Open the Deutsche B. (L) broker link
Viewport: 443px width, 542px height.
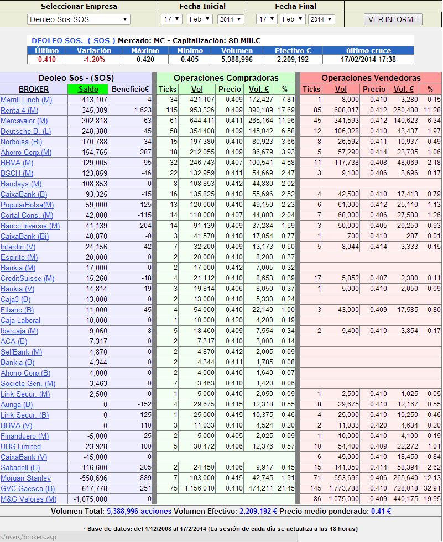pyautogui.click(x=25, y=132)
